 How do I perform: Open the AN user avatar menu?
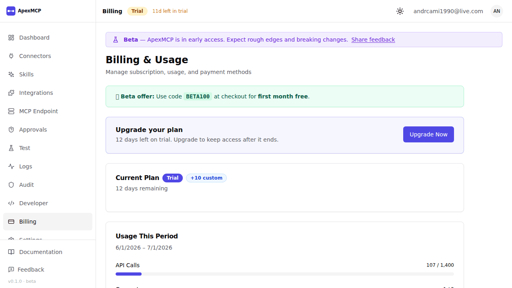(497, 11)
